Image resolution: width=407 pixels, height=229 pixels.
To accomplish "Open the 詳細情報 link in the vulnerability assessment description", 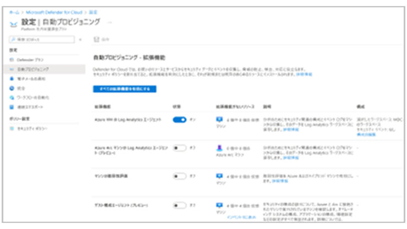I will click(280, 181).
